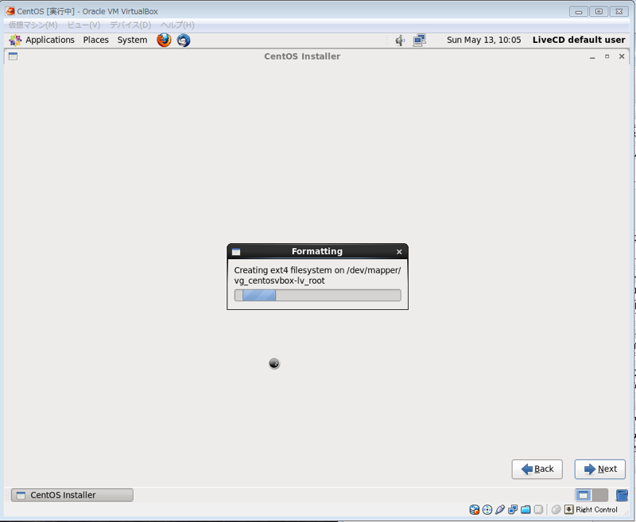636x522 pixels.
Task: Click the VirtualBox shared folders icon
Action: click(525, 510)
